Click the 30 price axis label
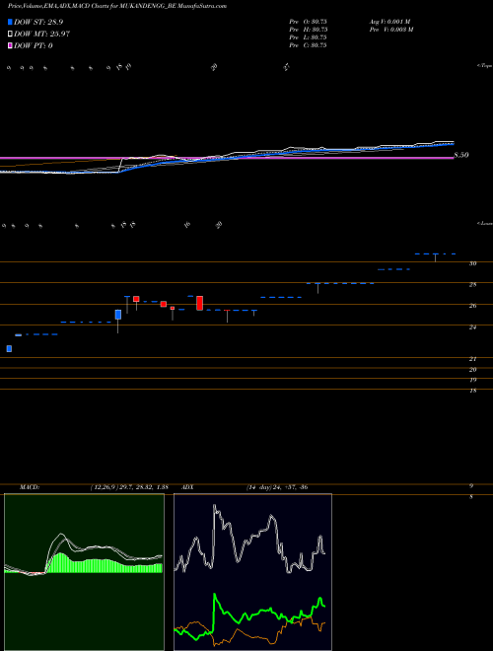This screenshot has width=493, height=651. tap(473, 263)
